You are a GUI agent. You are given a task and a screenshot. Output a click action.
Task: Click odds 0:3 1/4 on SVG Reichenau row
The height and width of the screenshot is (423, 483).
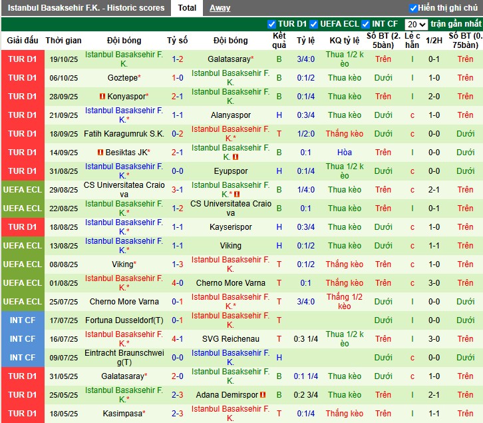coord(305,339)
